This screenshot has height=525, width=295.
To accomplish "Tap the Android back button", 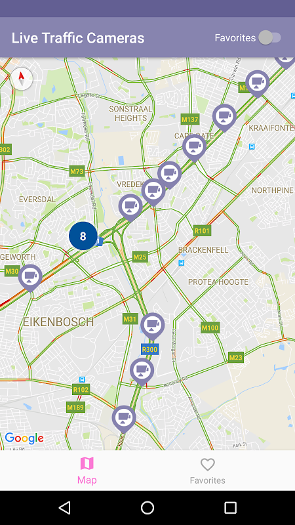I will pyautogui.click(x=64, y=507).
